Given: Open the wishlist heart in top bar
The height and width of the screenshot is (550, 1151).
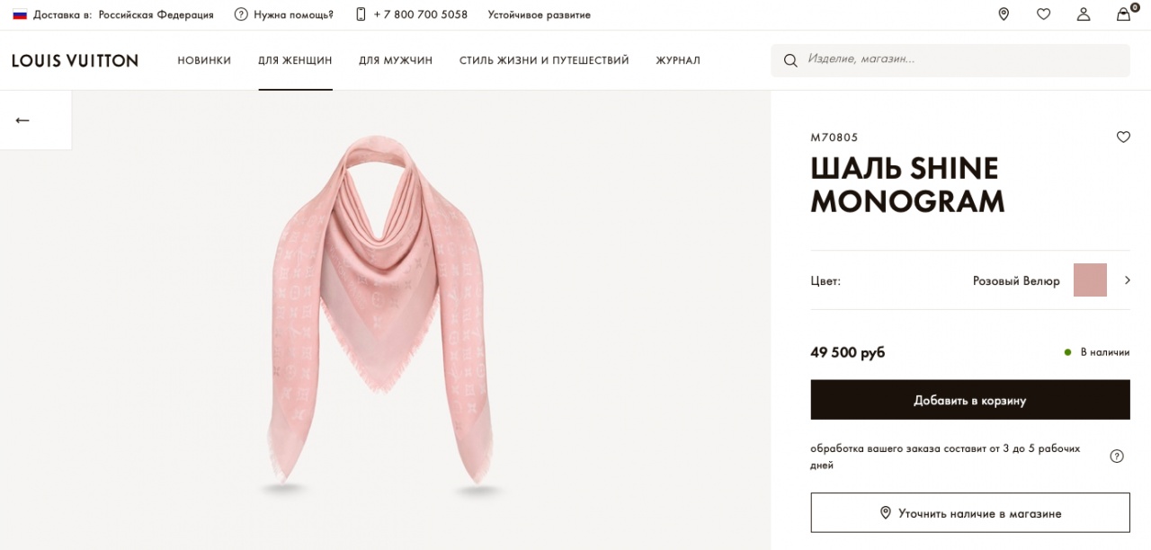Looking at the screenshot, I should pos(1043,14).
